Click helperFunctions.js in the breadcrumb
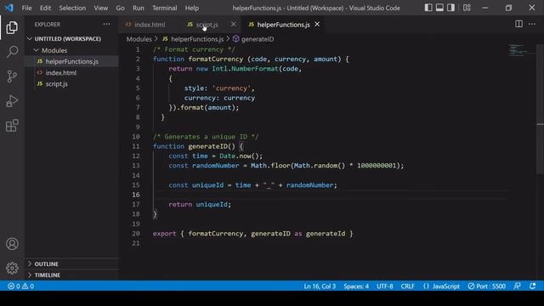 197,39
